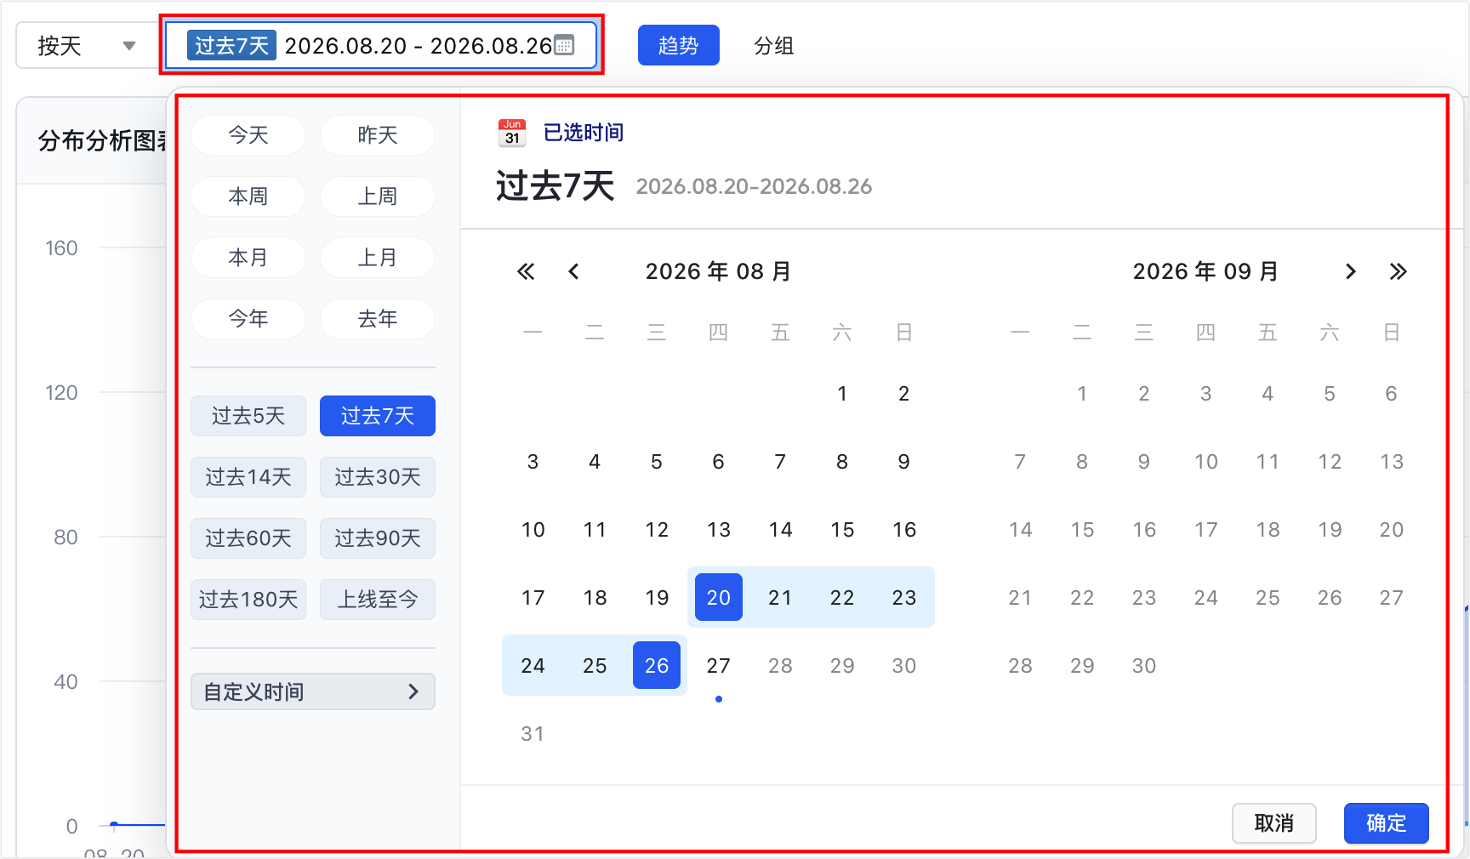Go to next month arrow
Image resolution: width=1470 pixels, height=859 pixels.
1350,271
